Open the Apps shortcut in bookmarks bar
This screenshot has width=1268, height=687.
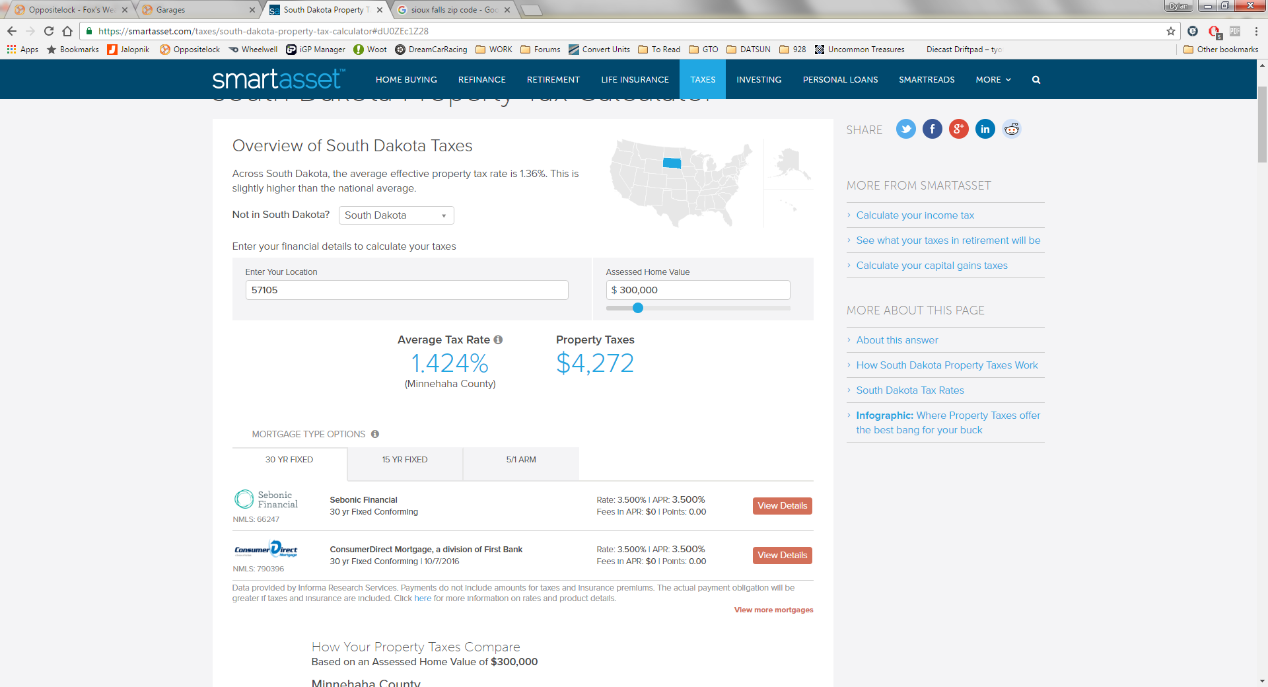pyautogui.click(x=22, y=50)
